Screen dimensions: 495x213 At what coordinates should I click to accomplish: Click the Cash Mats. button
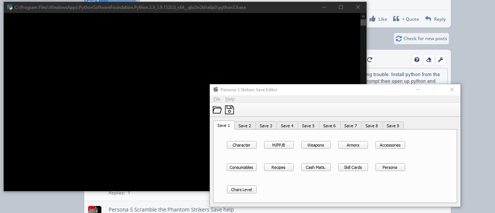[316, 167]
